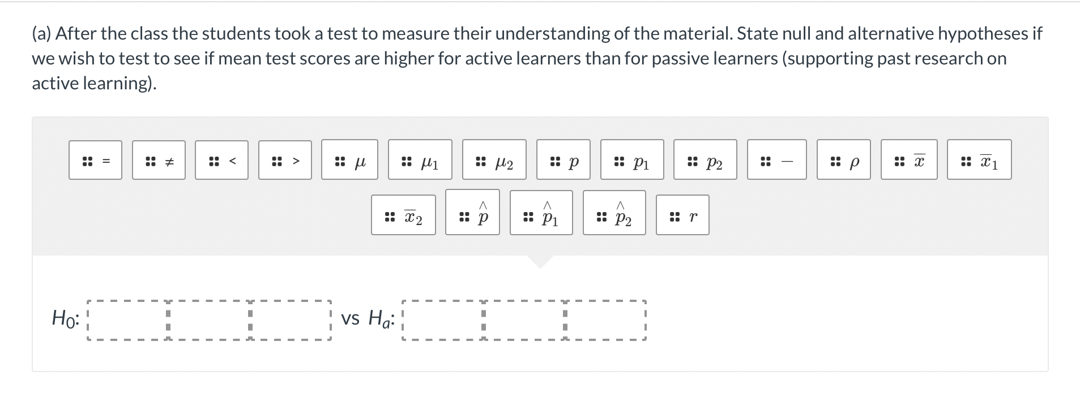
Task: Pick the x-bar tile
Action: (910, 160)
